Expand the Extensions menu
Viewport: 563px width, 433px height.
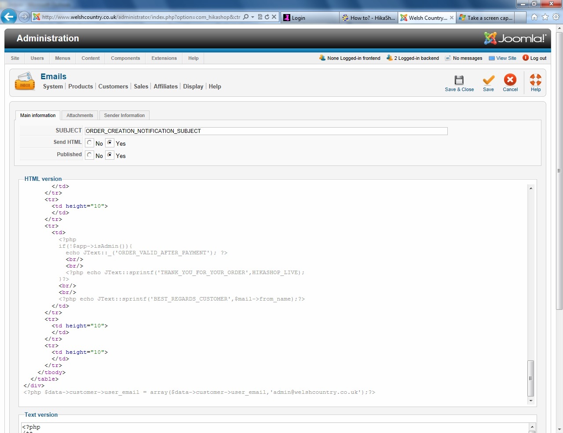click(164, 58)
